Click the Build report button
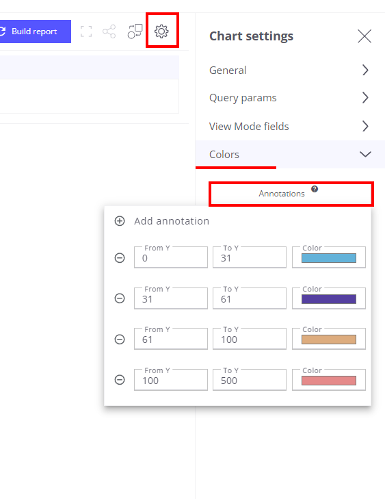Viewport: 385px width, 499px height. pos(35,31)
